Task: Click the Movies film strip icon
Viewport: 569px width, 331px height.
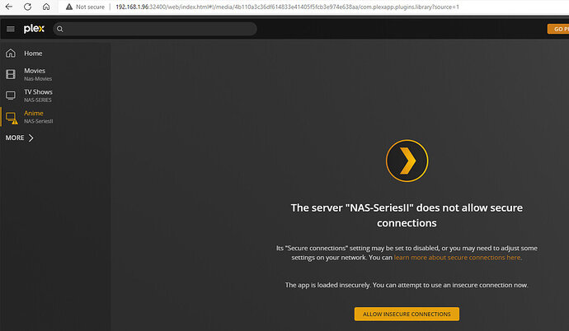Action: click(11, 74)
